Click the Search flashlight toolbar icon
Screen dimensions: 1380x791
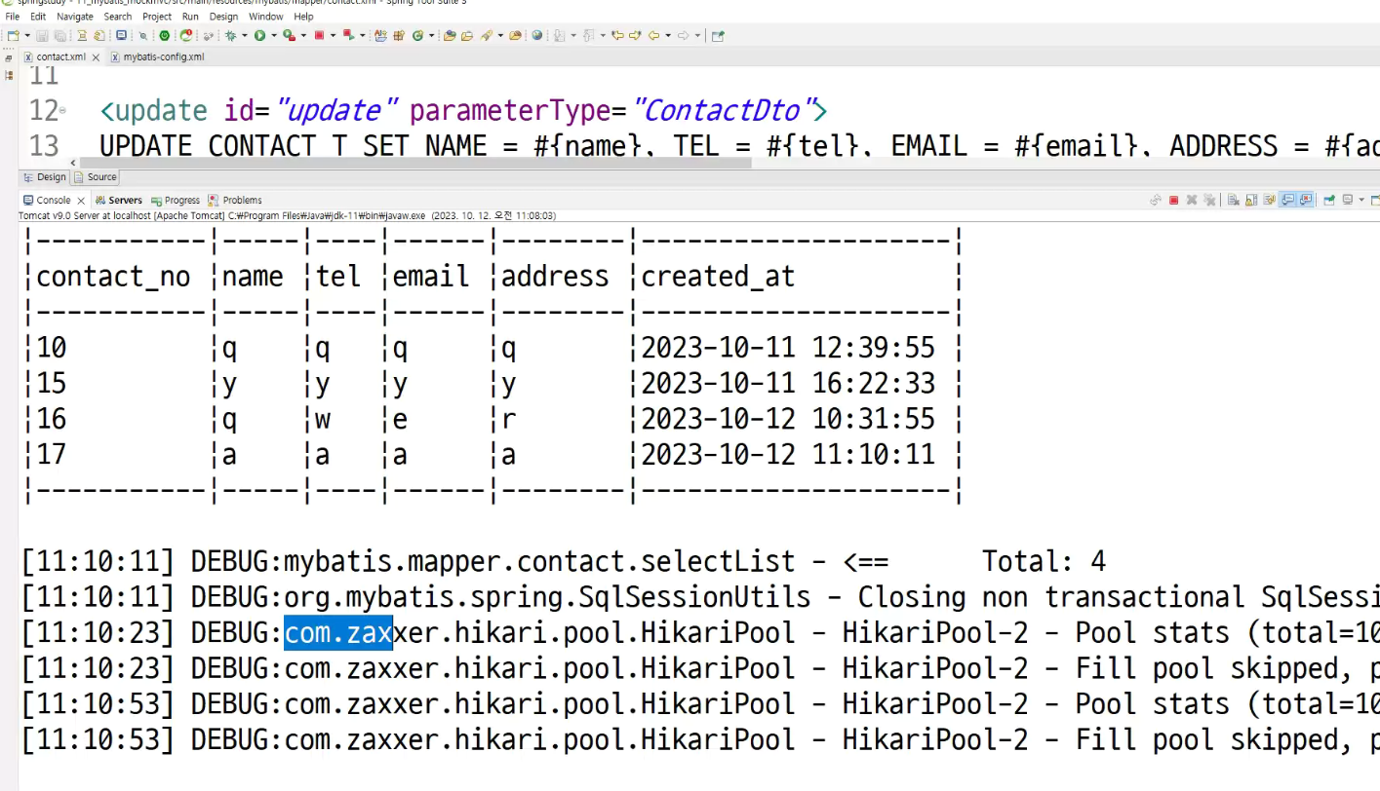486,35
